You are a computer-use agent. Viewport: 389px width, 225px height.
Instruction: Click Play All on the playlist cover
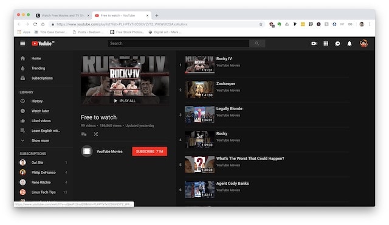pos(125,101)
